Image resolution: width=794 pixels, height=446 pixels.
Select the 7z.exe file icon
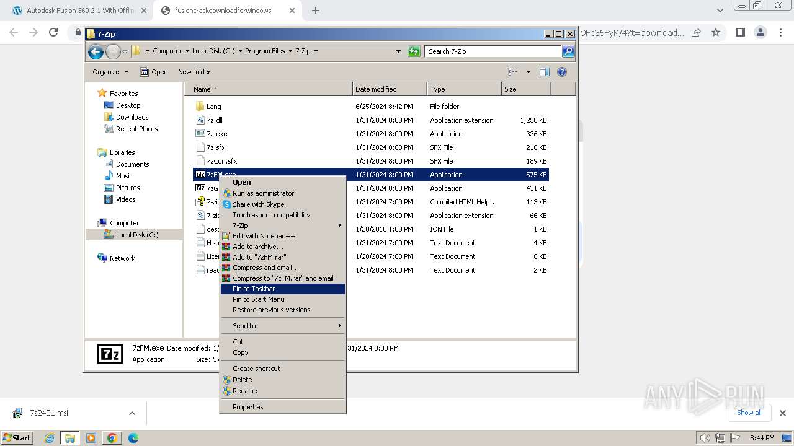pos(200,134)
